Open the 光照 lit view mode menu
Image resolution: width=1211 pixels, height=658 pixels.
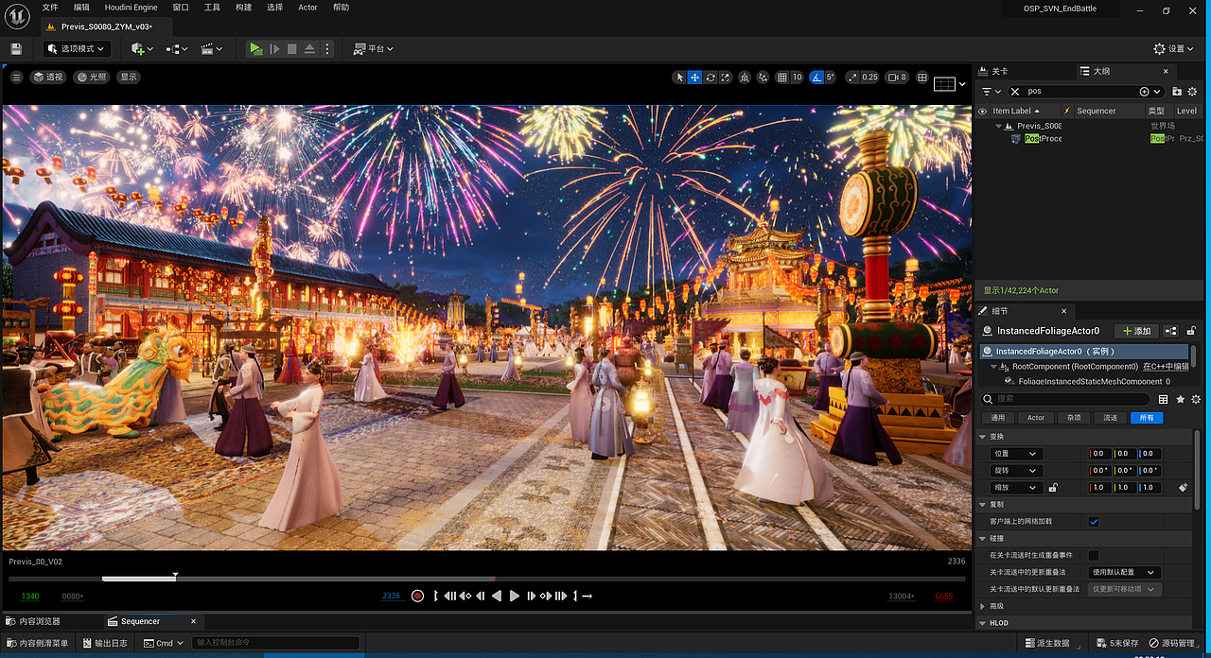pyautogui.click(x=92, y=78)
